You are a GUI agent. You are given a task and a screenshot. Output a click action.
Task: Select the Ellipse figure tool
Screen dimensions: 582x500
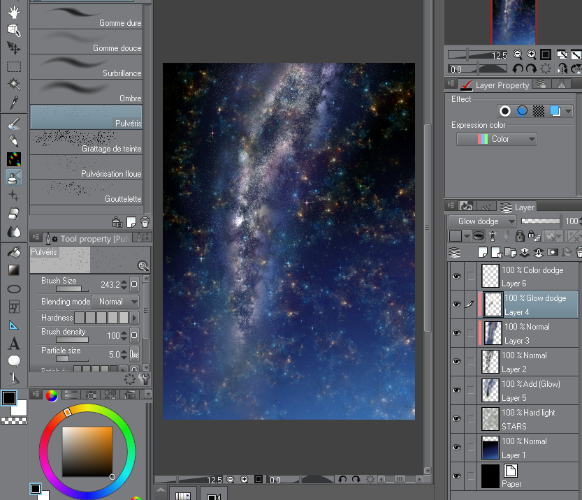(14, 288)
